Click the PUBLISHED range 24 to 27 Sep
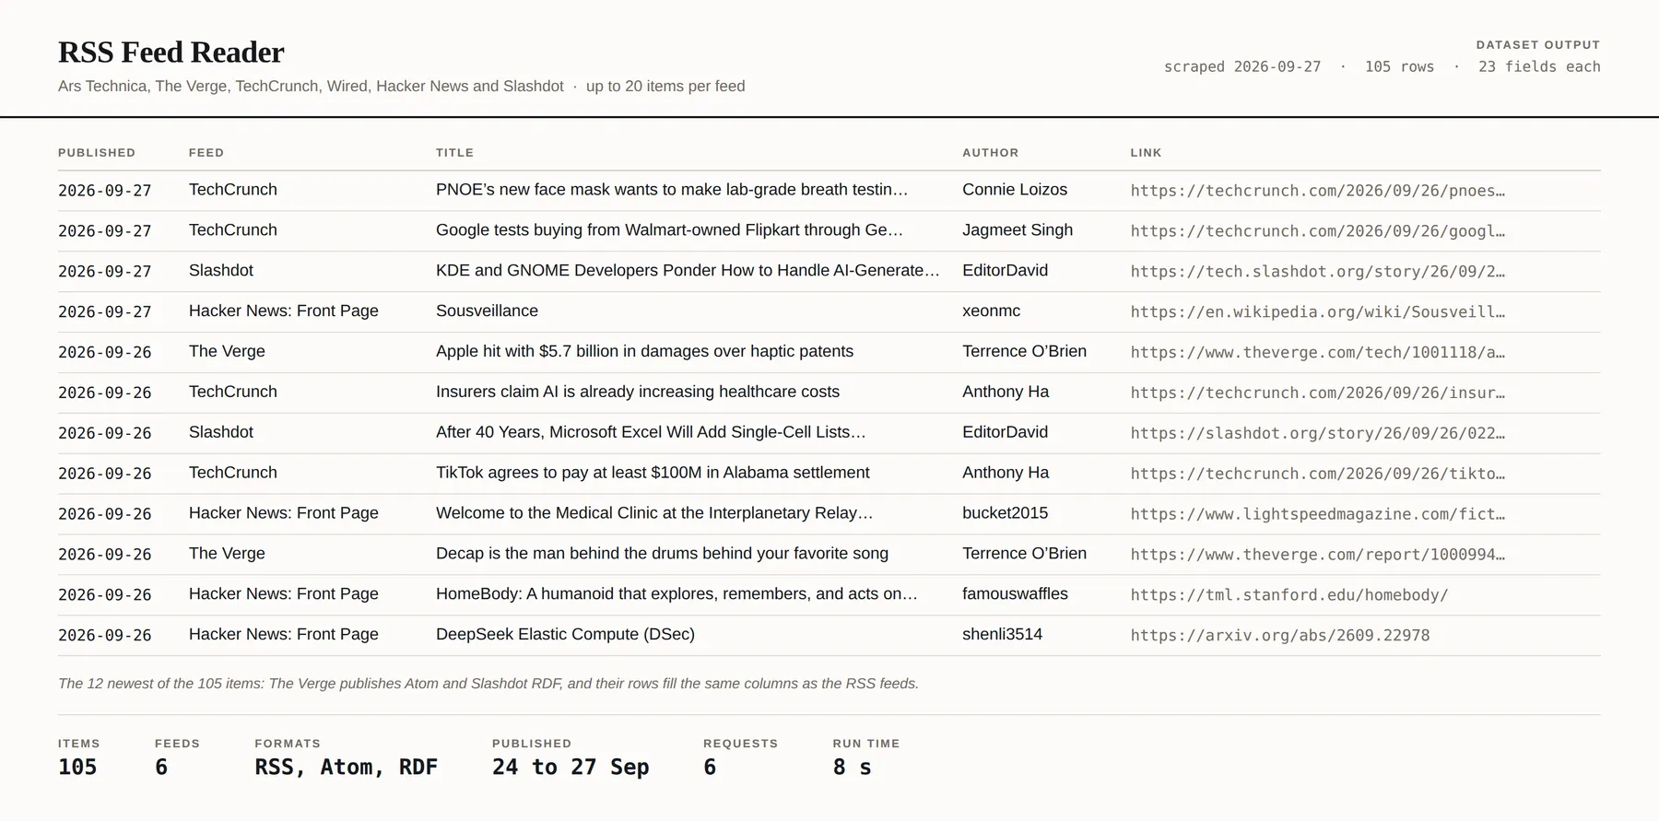Image resolution: width=1659 pixels, height=821 pixels. (x=571, y=768)
